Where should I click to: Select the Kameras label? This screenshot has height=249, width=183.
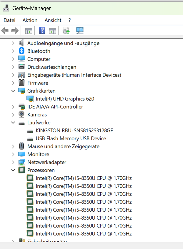pos(37,115)
